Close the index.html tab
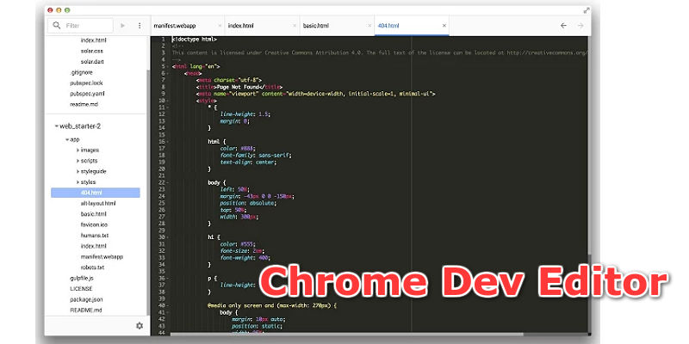Image resolution: width=689 pixels, height=344 pixels. (x=295, y=26)
